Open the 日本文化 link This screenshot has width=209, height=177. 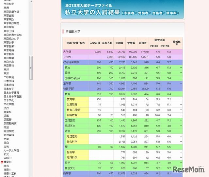click(9, 100)
